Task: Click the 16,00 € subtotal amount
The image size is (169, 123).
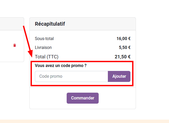Action: tap(123, 38)
